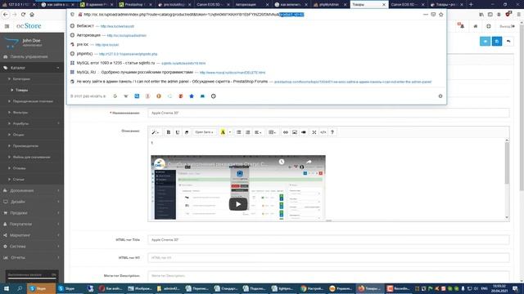Expand the Extensions sidebar menu
Image resolution: width=524 pixels, height=294 pixels.
(x=32, y=190)
